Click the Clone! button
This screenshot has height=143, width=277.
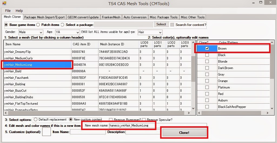[184, 132]
